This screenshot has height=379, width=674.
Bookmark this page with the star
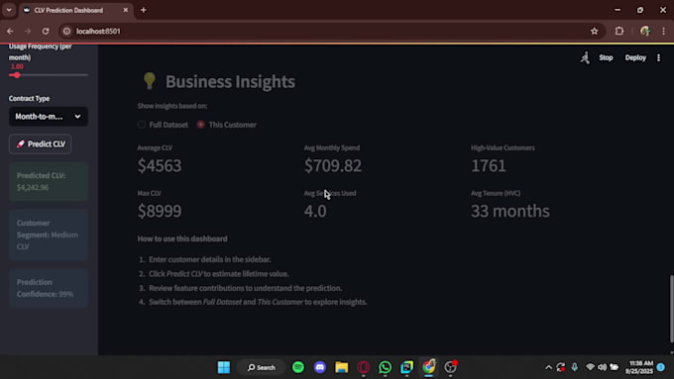[x=594, y=31]
